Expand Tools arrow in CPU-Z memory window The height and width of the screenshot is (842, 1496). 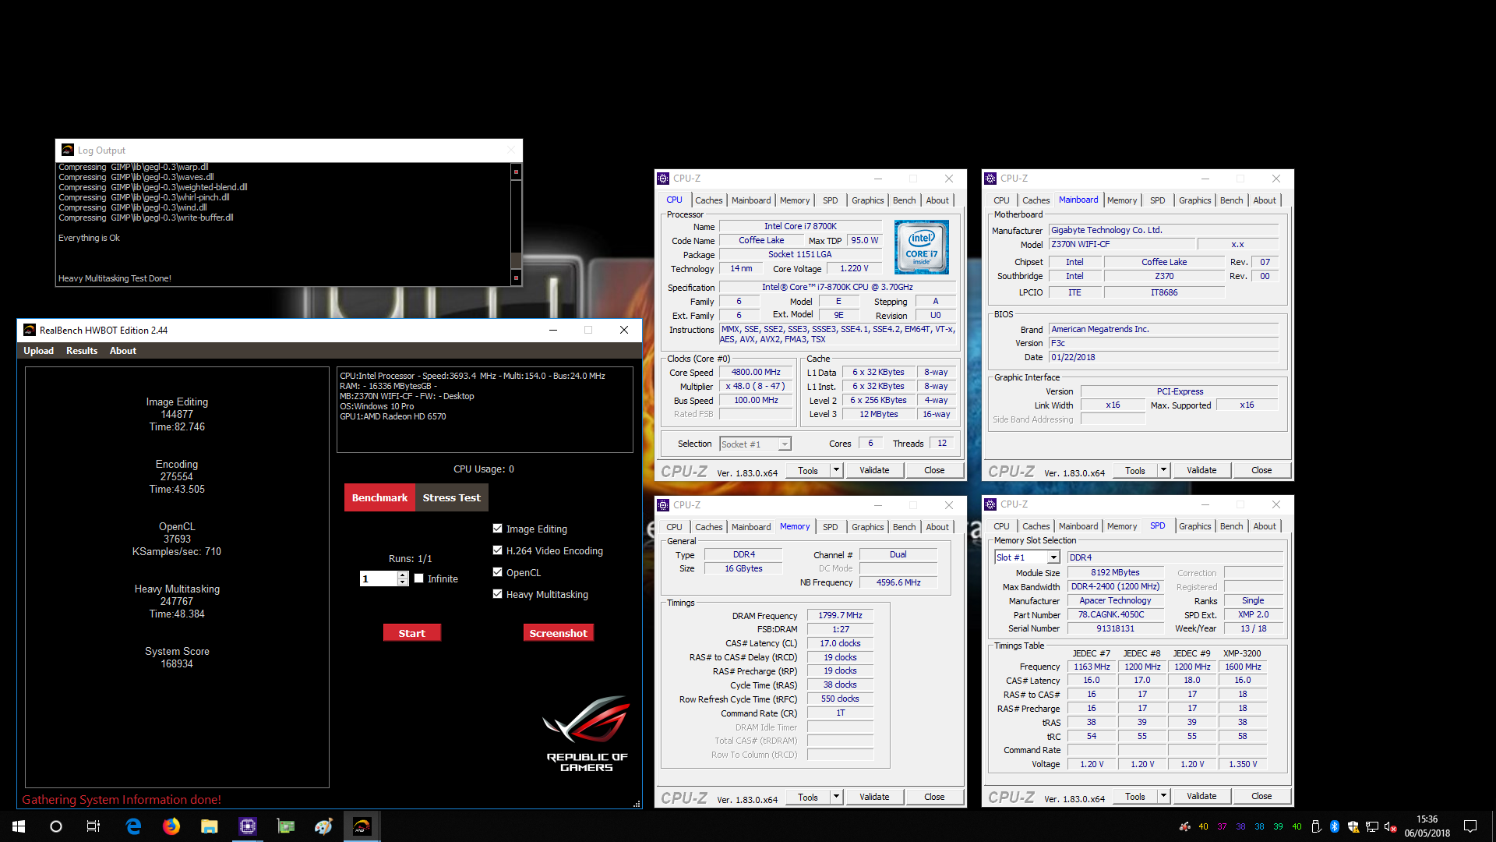836,797
